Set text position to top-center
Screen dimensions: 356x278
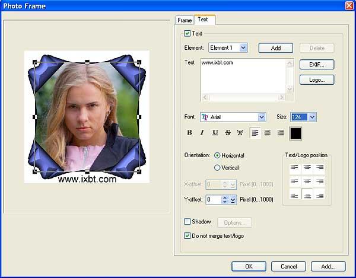click(x=307, y=168)
